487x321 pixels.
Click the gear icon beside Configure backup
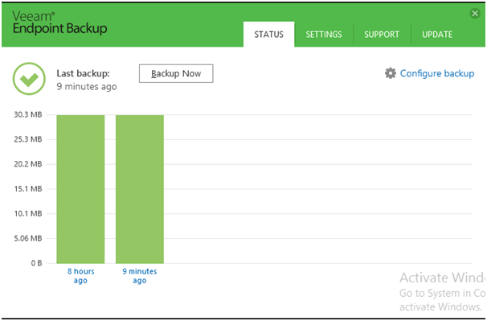[391, 73]
